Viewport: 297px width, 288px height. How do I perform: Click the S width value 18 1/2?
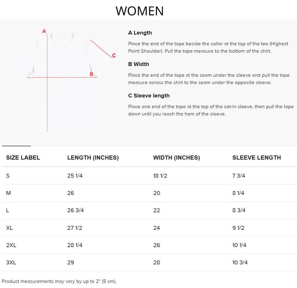[x=160, y=176]
